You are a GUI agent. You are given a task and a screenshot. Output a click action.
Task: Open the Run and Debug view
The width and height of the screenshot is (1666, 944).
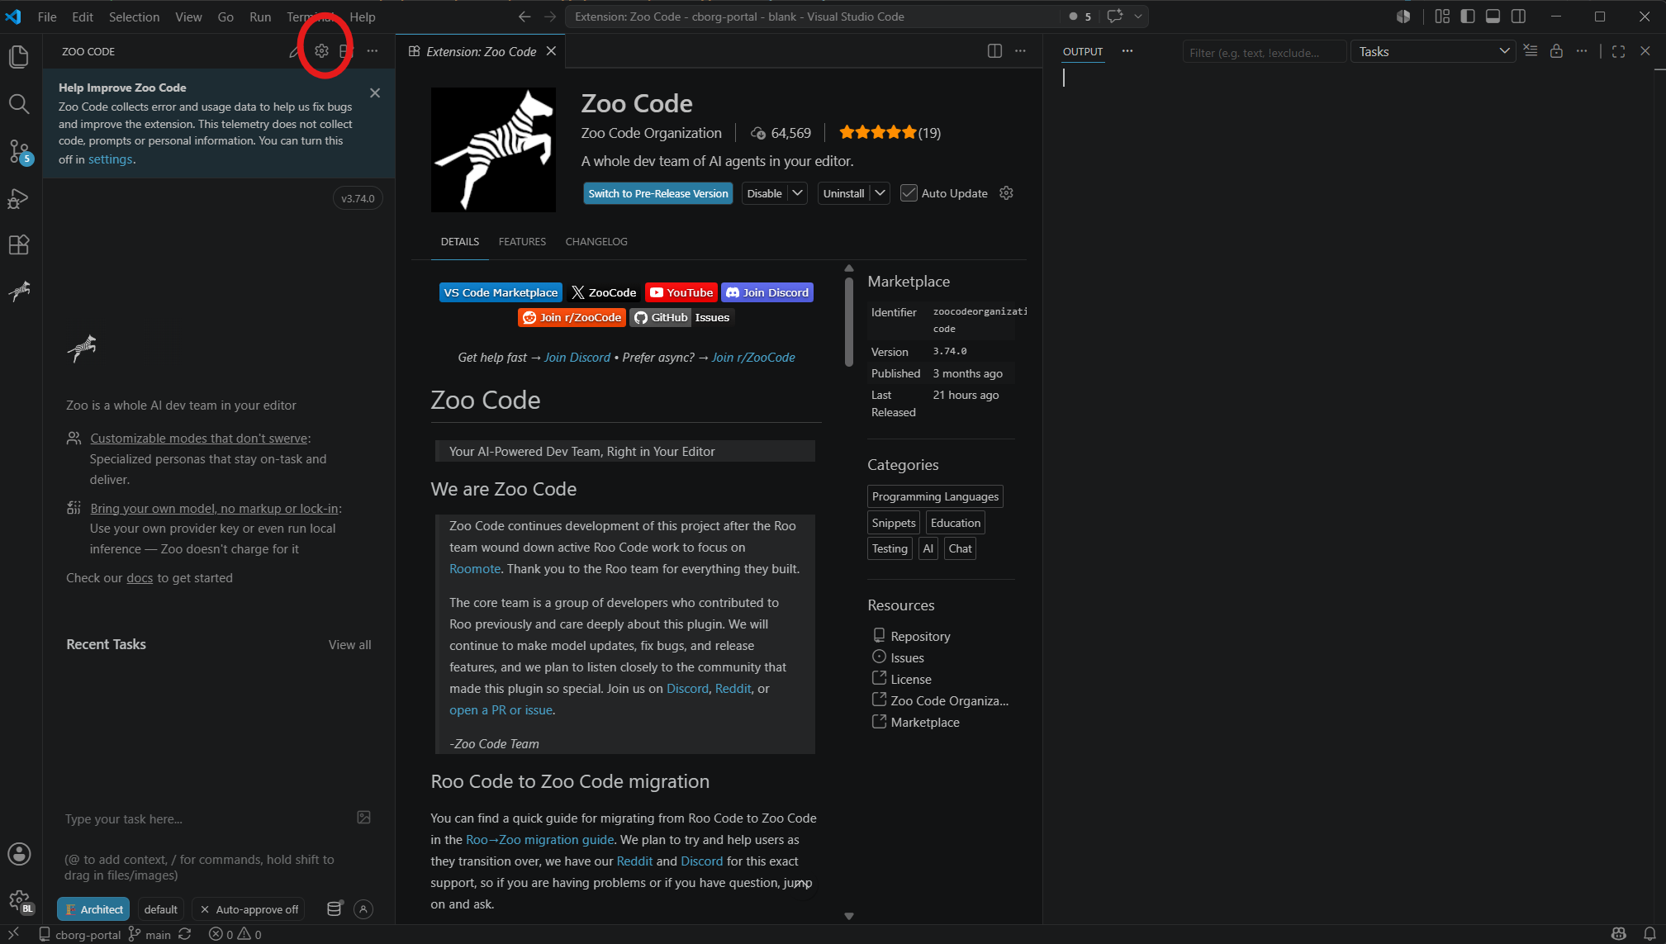(19, 198)
